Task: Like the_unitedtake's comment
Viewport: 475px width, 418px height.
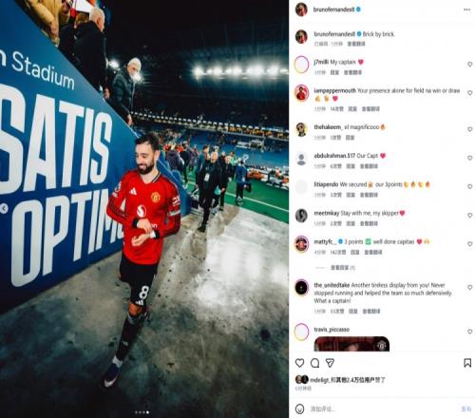Action: (470, 287)
